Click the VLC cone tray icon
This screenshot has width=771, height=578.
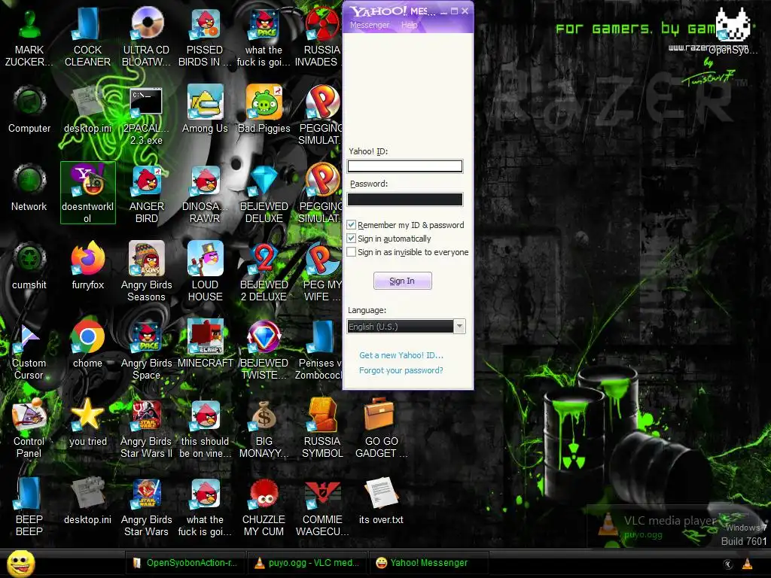click(x=747, y=564)
